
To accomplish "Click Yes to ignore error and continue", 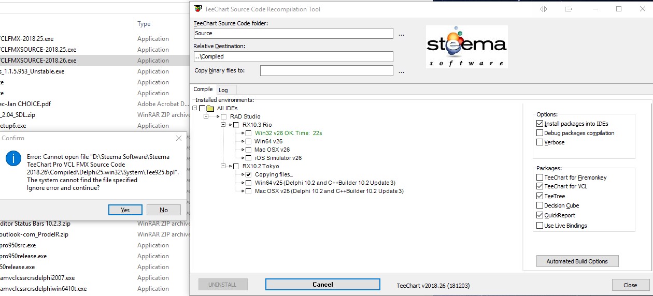I will point(125,210).
